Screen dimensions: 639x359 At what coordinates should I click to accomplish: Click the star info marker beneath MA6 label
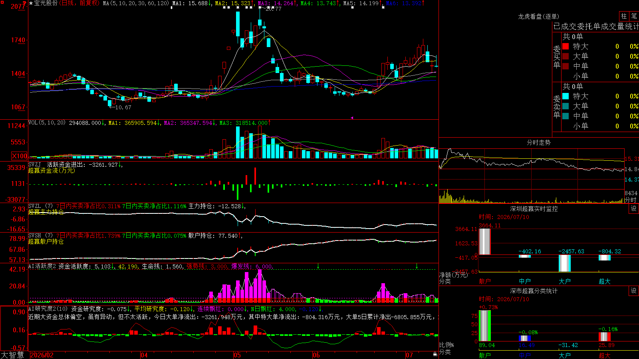coord(383,8)
